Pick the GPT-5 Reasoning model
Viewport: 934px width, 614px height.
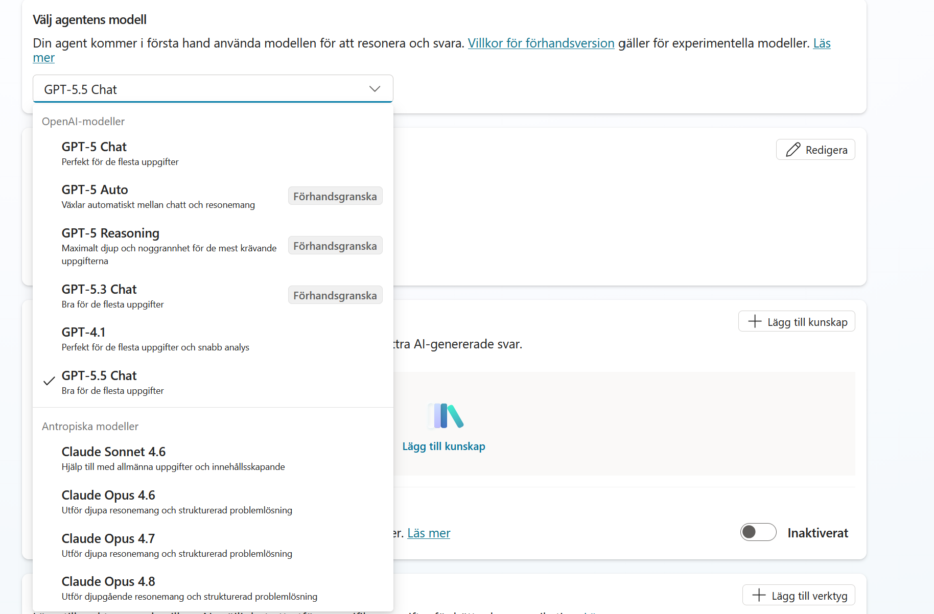(213, 246)
